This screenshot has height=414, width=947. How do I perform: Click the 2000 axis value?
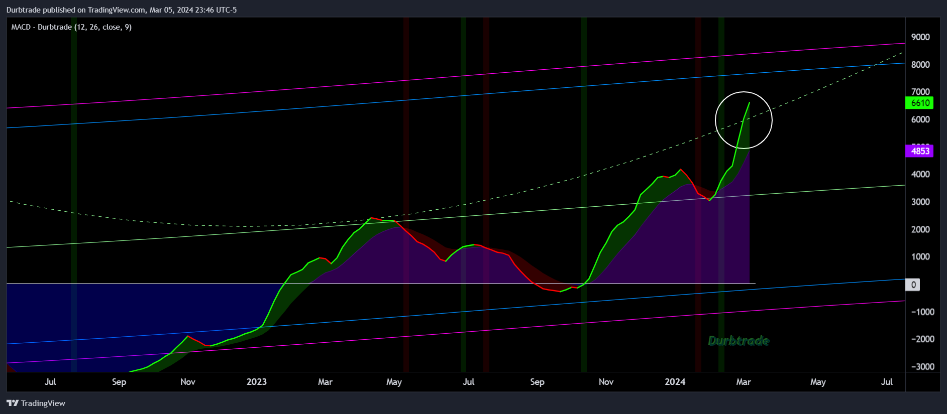pos(920,229)
